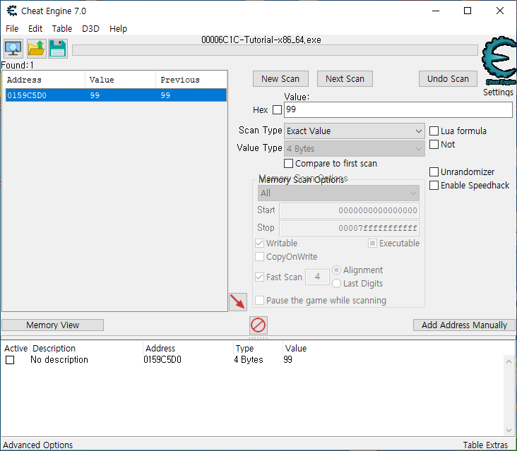
Task: Click the Next Scan button
Action: point(345,79)
